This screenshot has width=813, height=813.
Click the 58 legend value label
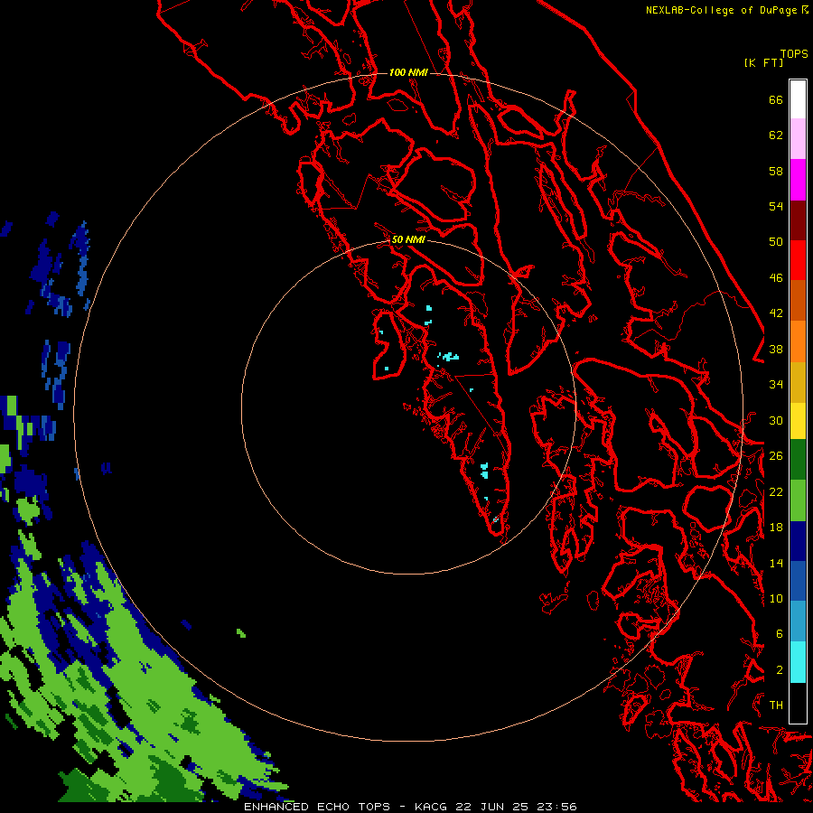tap(776, 171)
